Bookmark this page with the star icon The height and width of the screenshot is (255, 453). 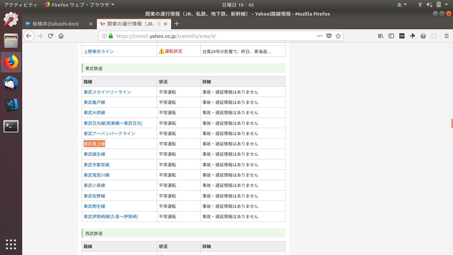[x=338, y=36]
